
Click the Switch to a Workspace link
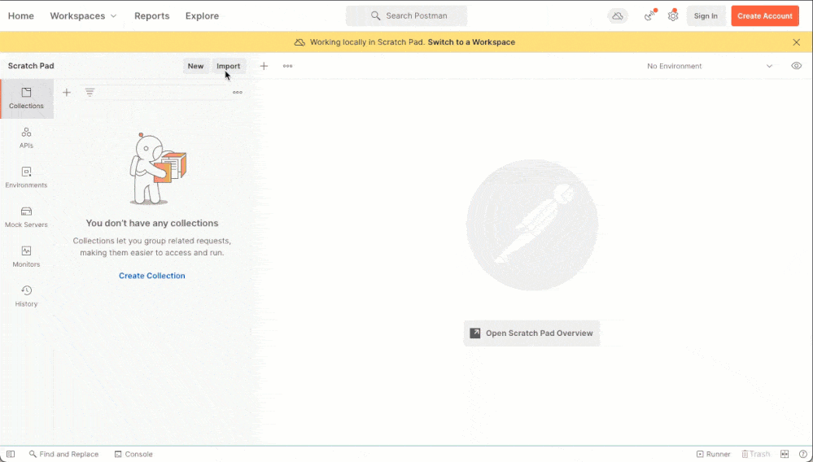[471, 42]
